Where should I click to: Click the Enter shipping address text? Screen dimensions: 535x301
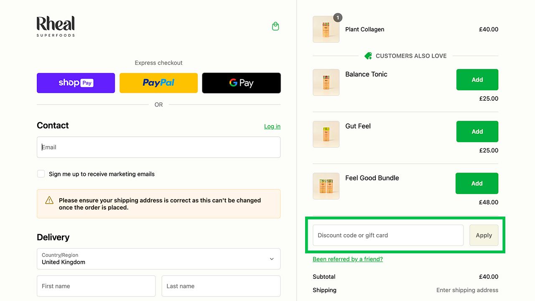[467, 290]
